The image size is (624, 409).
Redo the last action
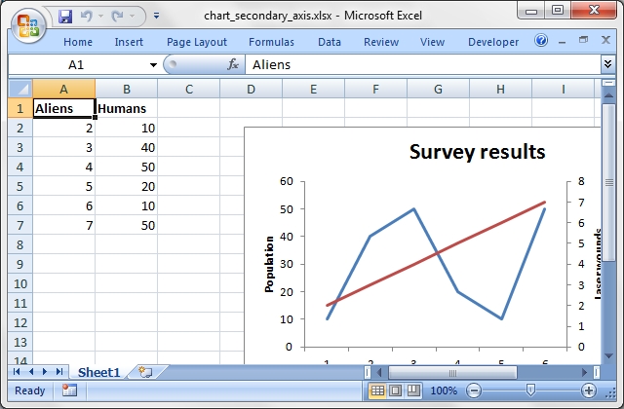117,16
